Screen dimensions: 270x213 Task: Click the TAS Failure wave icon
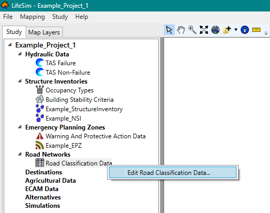click(x=40, y=63)
